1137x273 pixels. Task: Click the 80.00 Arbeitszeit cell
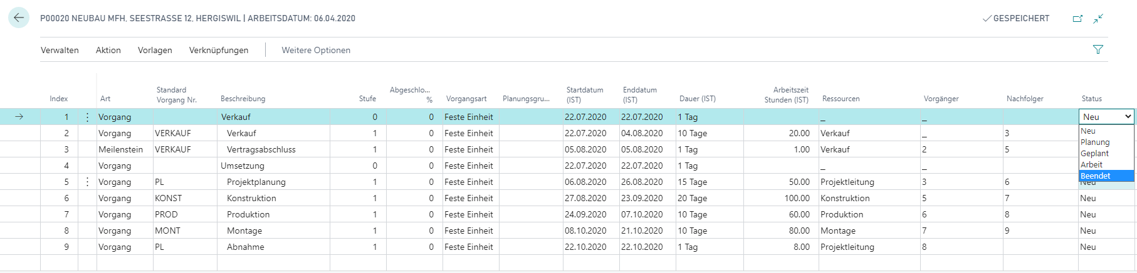coord(781,231)
